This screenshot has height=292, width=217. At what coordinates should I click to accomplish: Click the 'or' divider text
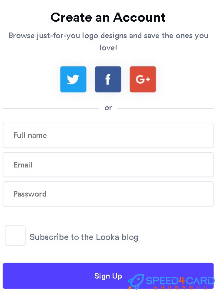108,108
